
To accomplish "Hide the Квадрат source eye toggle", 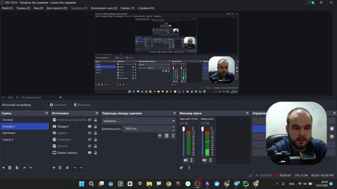I will coord(90,127).
